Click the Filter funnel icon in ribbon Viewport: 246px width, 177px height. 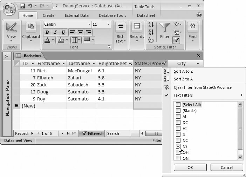(164, 28)
